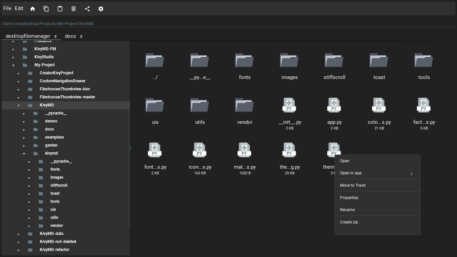Viewport: 457px width, 257px height.
Task: Open the File menu
Action: click(x=7, y=8)
